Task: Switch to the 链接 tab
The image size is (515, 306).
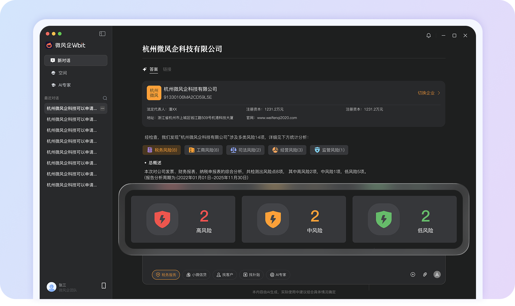Action: tap(167, 69)
